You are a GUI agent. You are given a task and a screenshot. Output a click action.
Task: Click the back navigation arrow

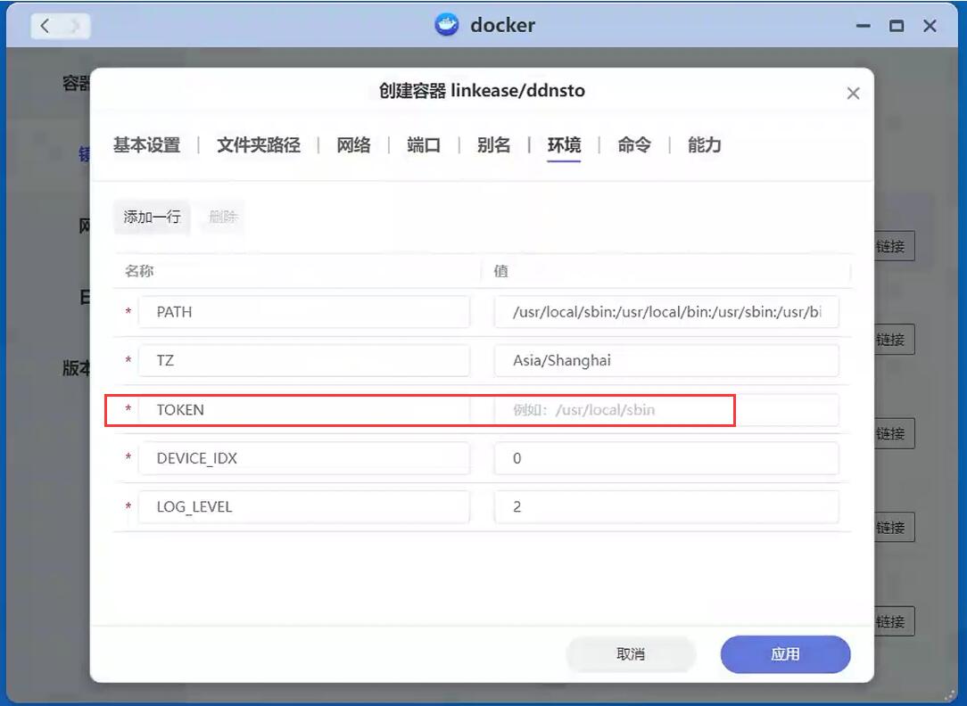[45, 26]
